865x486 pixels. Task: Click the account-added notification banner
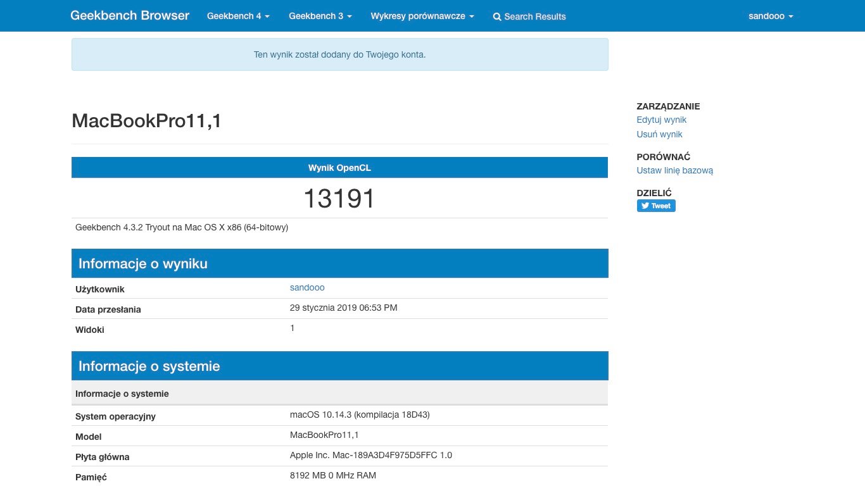coord(339,54)
